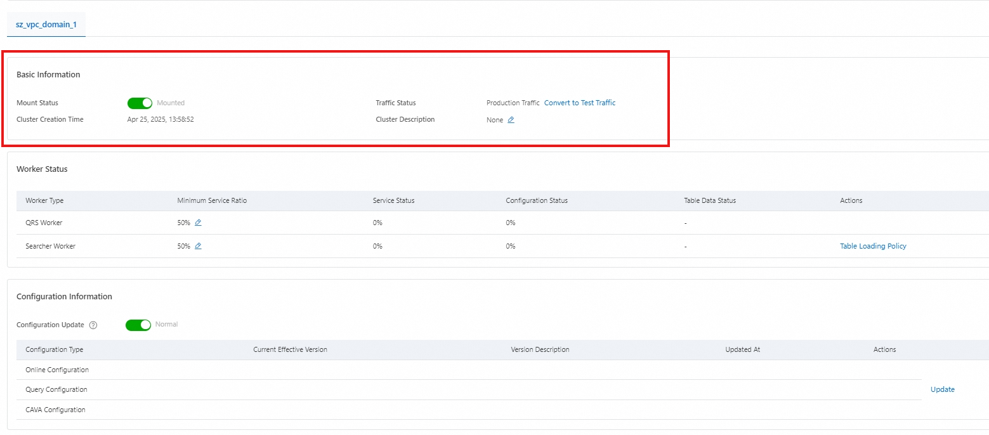Click the Worker Type column header
The width and height of the screenshot is (989, 435).
coord(44,200)
